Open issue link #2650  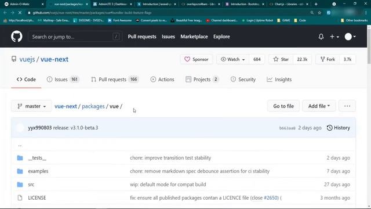tap(271, 197)
